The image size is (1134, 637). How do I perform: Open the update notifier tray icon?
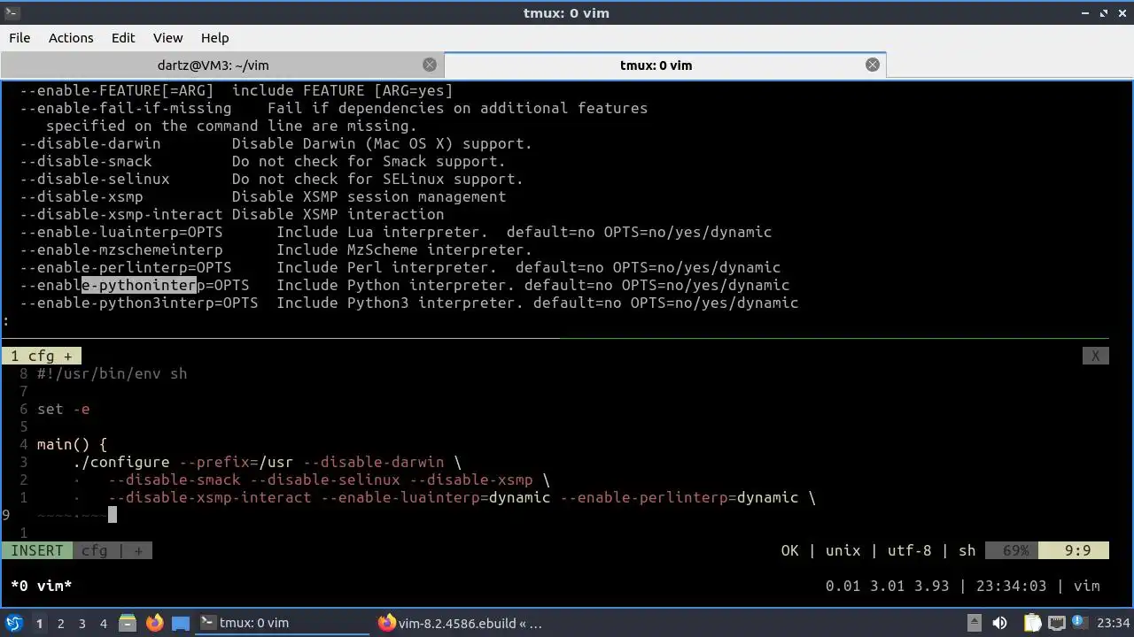[x=1081, y=623]
